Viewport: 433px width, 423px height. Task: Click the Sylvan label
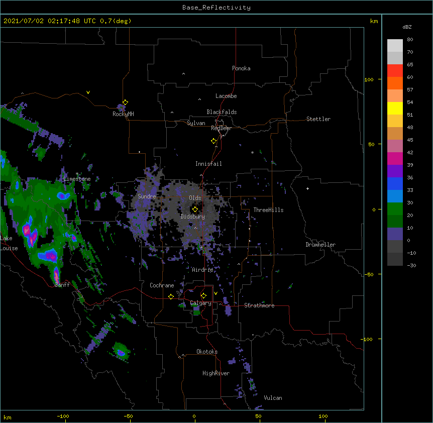click(196, 123)
